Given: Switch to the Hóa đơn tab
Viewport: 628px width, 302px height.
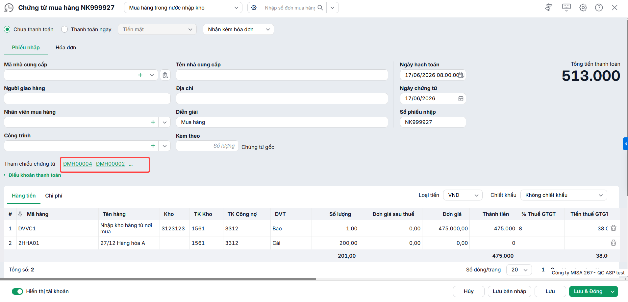Looking at the screenshot, I should pyautogui.click(x=66, y=48).
